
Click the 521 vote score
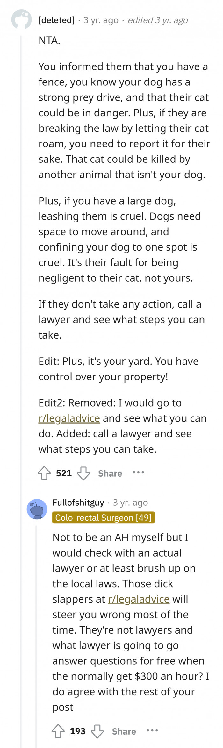(x=64, y=473)
